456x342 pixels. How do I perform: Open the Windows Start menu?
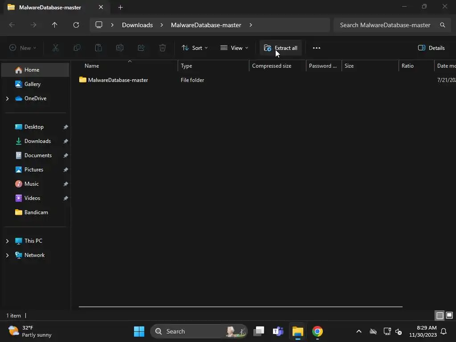139,331
